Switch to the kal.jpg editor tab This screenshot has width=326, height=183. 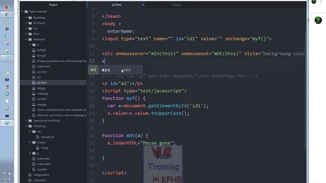click(x=176, y=5)
